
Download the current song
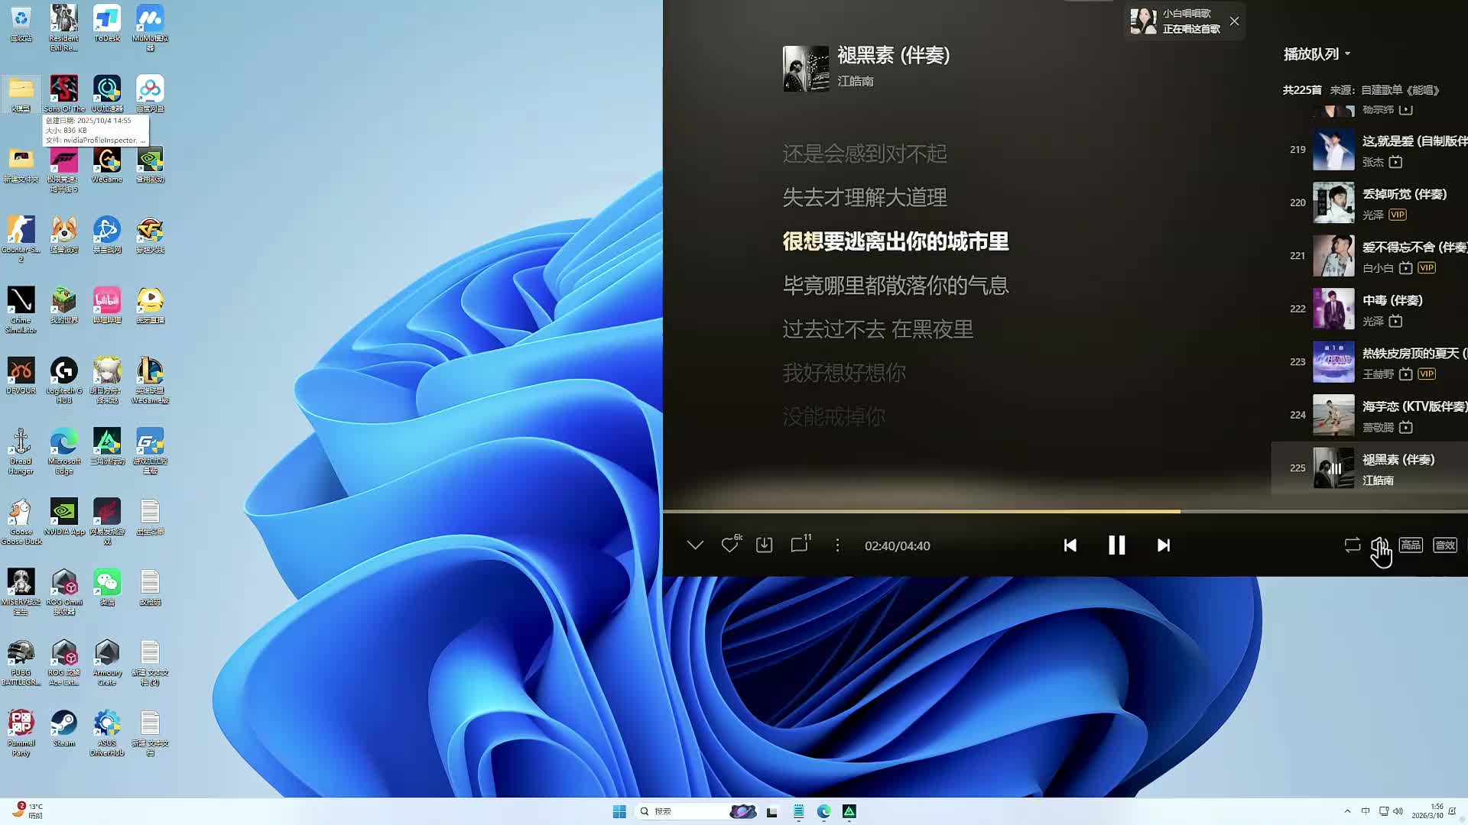[764, 545]
